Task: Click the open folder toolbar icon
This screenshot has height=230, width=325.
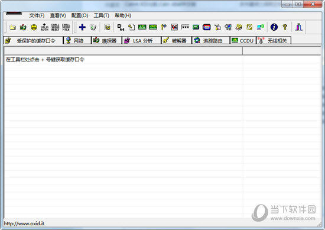Action: tap(12, 27)
